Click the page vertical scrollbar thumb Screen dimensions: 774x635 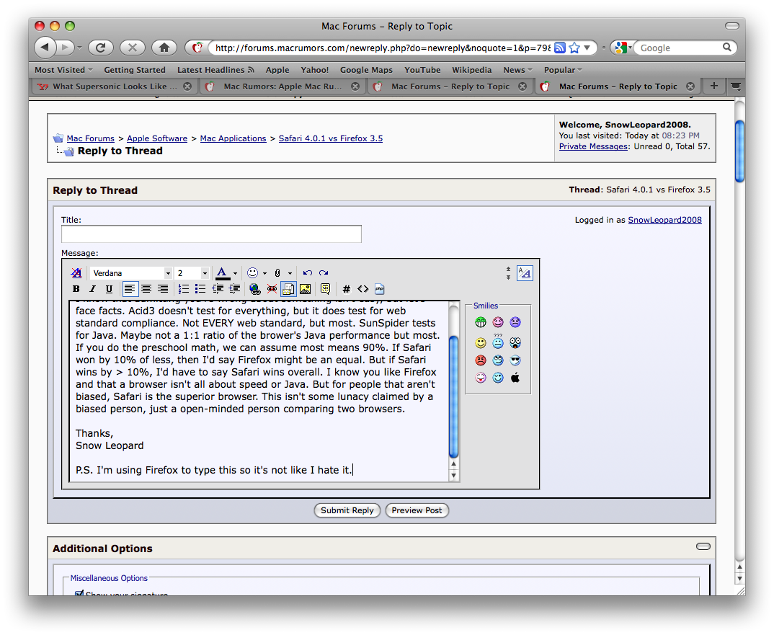739,151
